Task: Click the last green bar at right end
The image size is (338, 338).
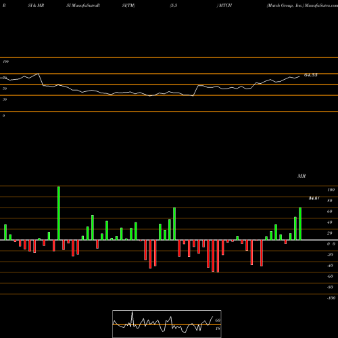Action: (300, 224)
